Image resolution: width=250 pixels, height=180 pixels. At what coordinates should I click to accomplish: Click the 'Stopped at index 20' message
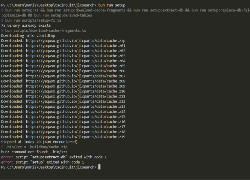pos(39,142)
